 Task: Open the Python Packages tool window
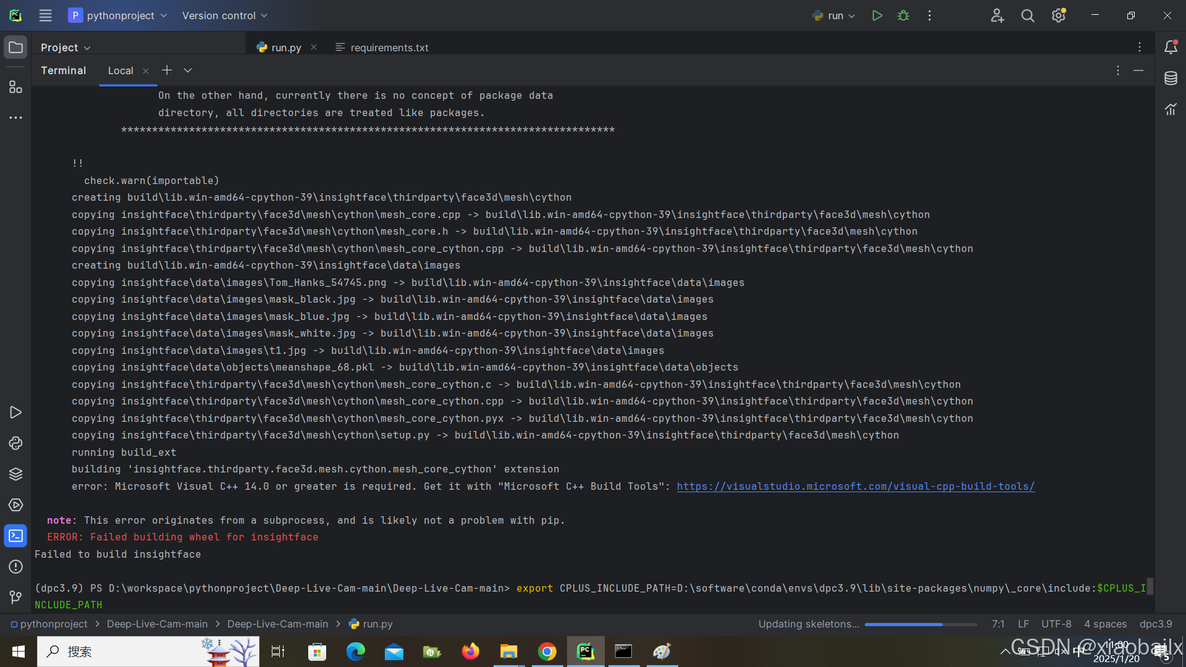pos(15,474)
